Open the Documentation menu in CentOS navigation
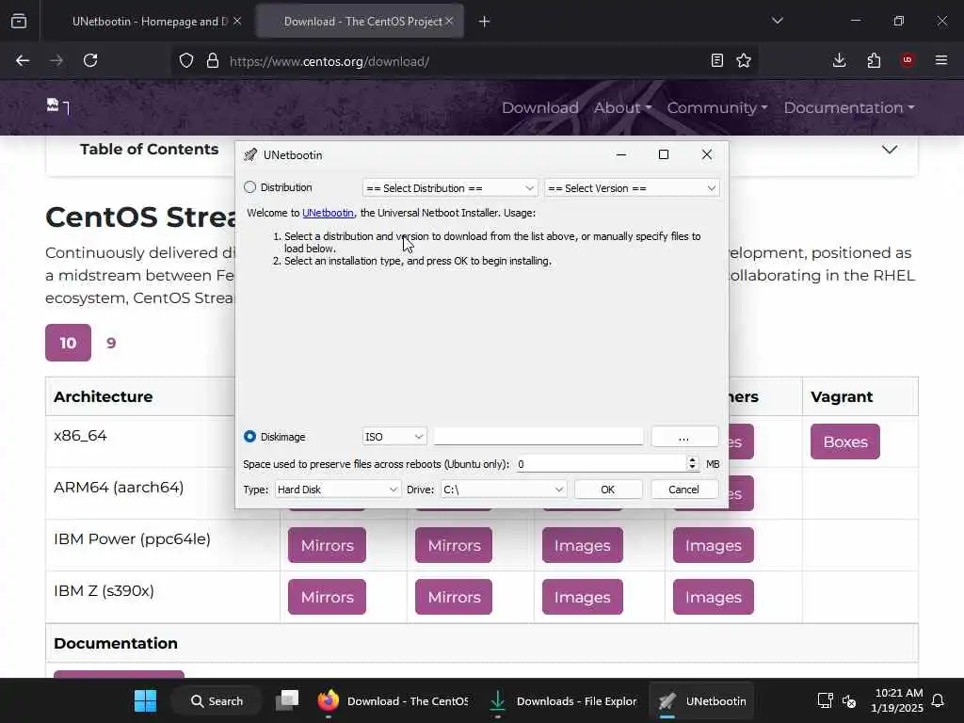The height and width of the screenshot is (723, 964). point(849,107)
